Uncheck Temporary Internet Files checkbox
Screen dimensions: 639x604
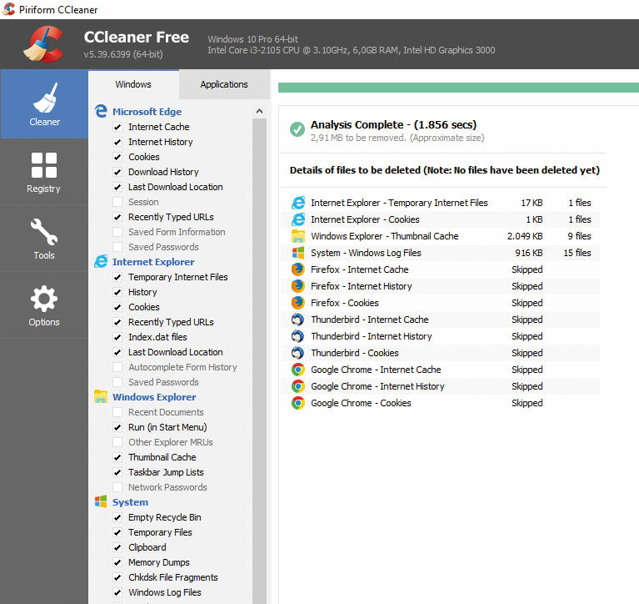coord(117,277)
